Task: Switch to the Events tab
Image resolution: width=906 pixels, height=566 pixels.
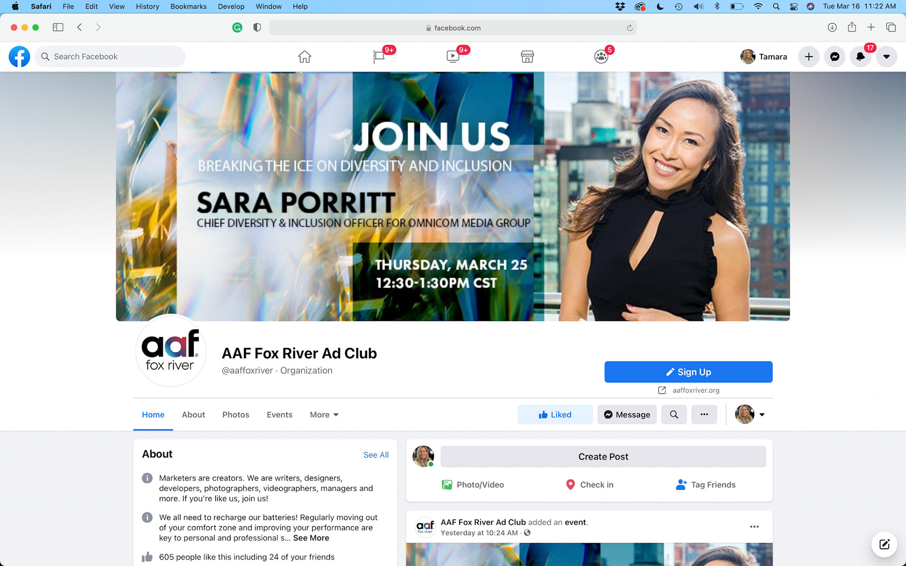Action: [279, 415]
